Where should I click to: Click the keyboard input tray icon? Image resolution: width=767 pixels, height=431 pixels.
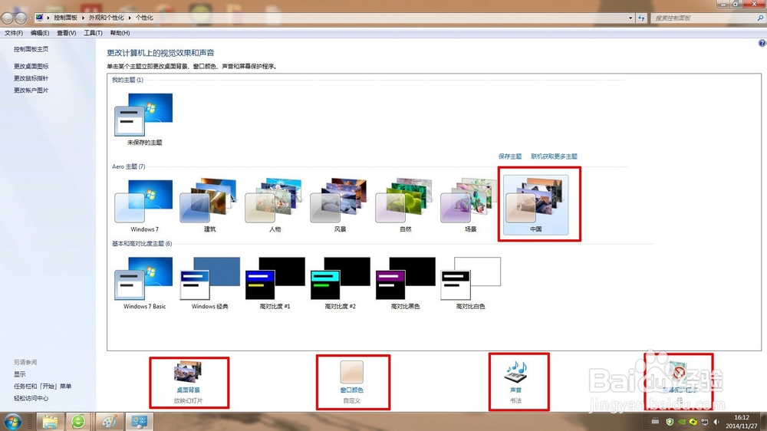[x=656, y=421]
